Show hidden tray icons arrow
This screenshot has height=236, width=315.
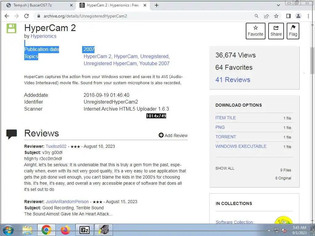point(269,230)
